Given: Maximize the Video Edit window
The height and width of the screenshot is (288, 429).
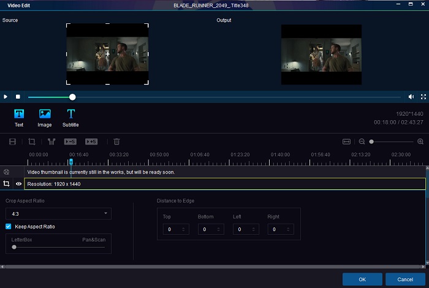Looking at the screenshot, I should tap(411, 4).
